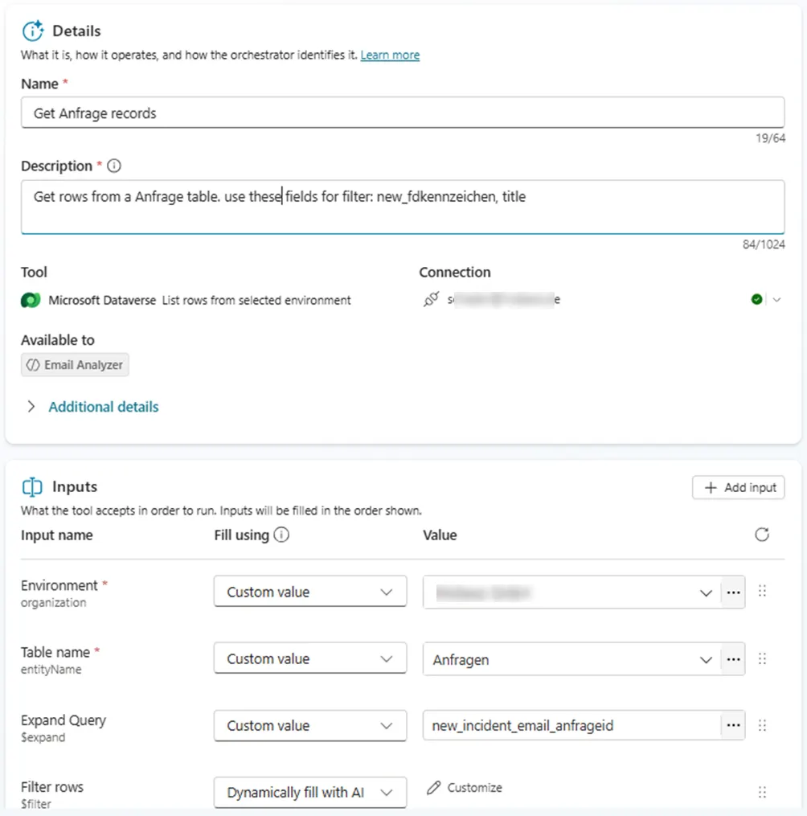Open ellipsis menu for Expand Query value
The image size is (807, 816).
tap(732, 726)
